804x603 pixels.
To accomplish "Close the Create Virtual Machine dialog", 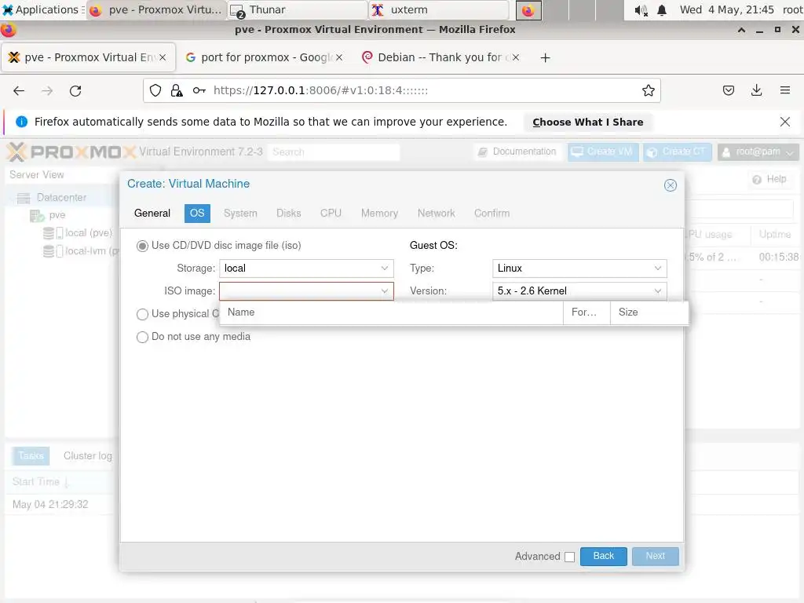I will click(670, 185).
